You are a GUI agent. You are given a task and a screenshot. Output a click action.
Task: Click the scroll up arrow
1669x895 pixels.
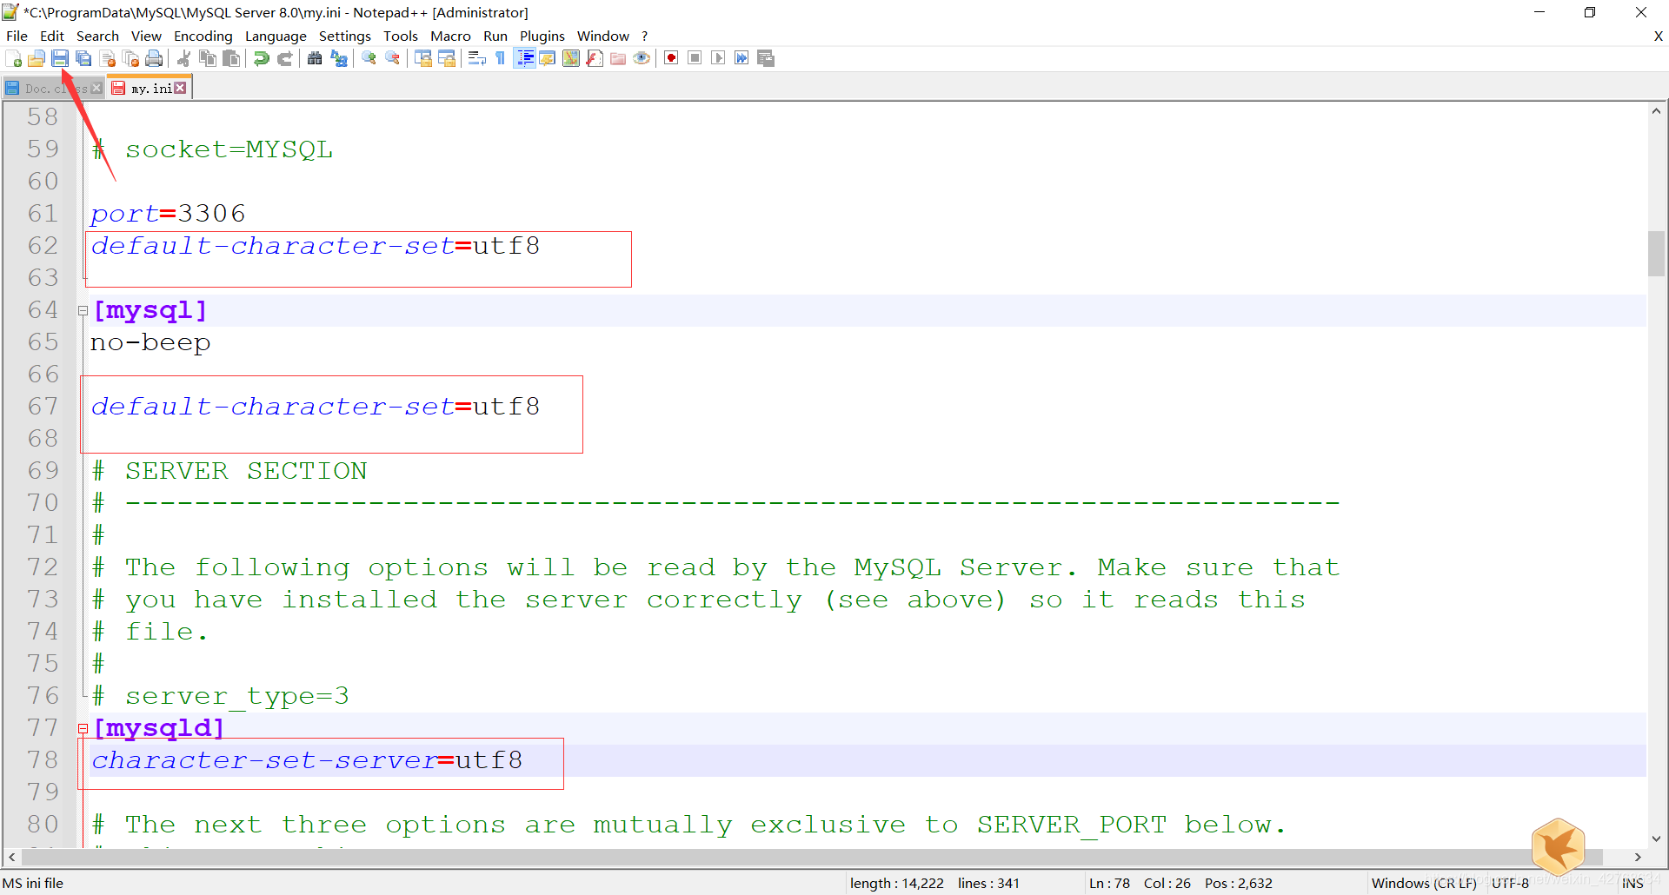click(1656, 110)
